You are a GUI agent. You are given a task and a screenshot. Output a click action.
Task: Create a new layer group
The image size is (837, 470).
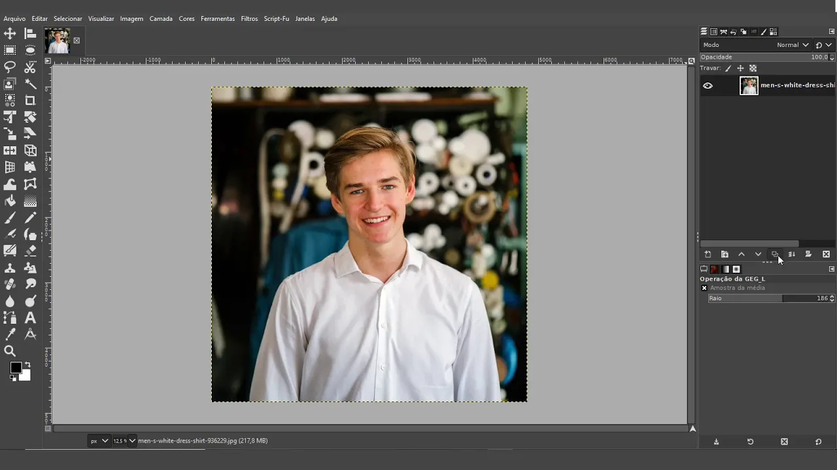[x=725, y=254]
